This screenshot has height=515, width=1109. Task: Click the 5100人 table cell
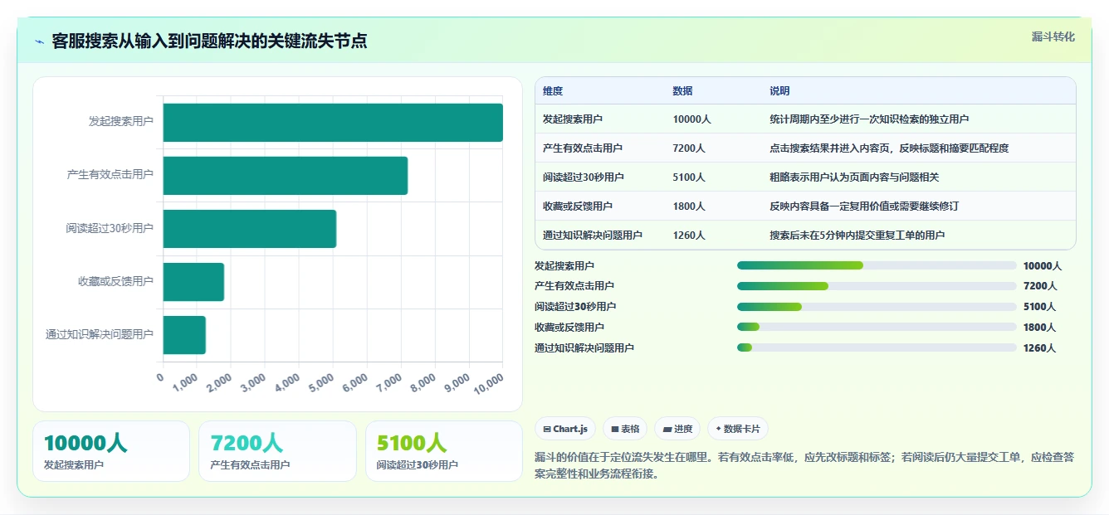689,177
